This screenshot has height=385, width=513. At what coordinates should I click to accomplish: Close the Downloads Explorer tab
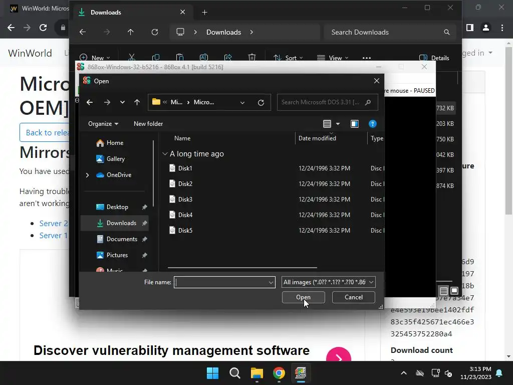tap(182, 12)
